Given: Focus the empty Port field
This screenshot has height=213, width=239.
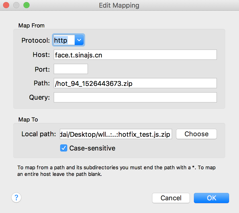Looking at the screenshot, I should coord(71,69).
